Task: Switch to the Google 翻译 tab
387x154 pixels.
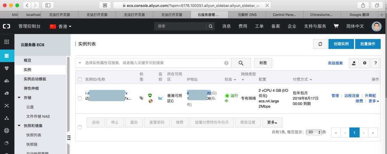Action: point(359,15)
